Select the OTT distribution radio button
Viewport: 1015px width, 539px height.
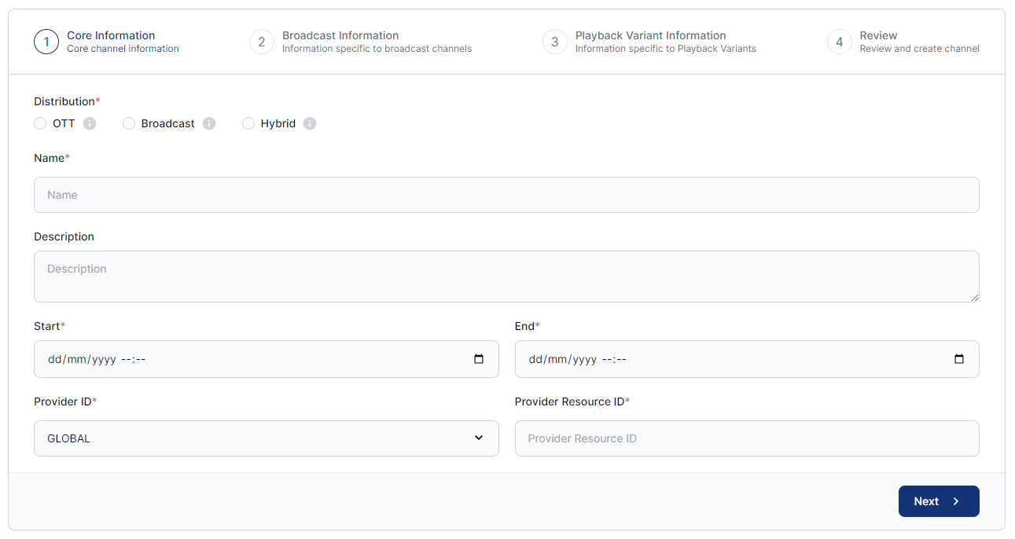(40, 123)
